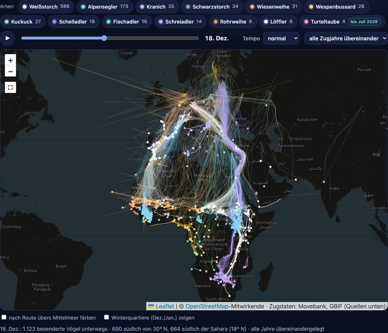Toggle the Fischadler species chip
388x333 pixels.
pos(127,22)
